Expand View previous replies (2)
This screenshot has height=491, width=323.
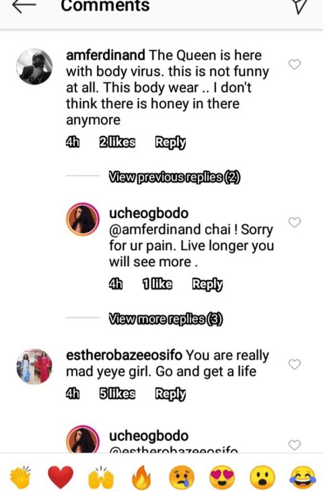tap(175, 177)
